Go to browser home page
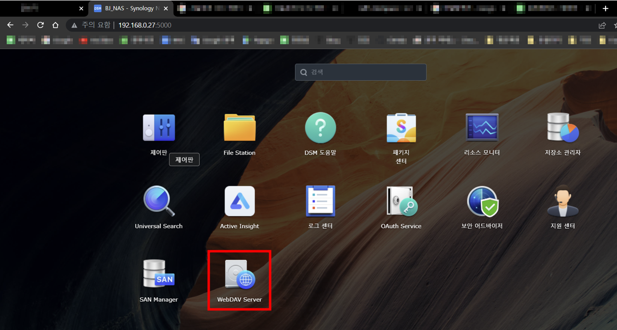The width and height of the screenshot is (617, 330). coord(56,25)
